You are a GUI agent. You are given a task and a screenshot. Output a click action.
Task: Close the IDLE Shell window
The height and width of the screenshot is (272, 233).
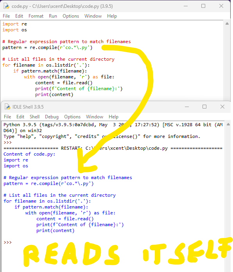[222, 107]
